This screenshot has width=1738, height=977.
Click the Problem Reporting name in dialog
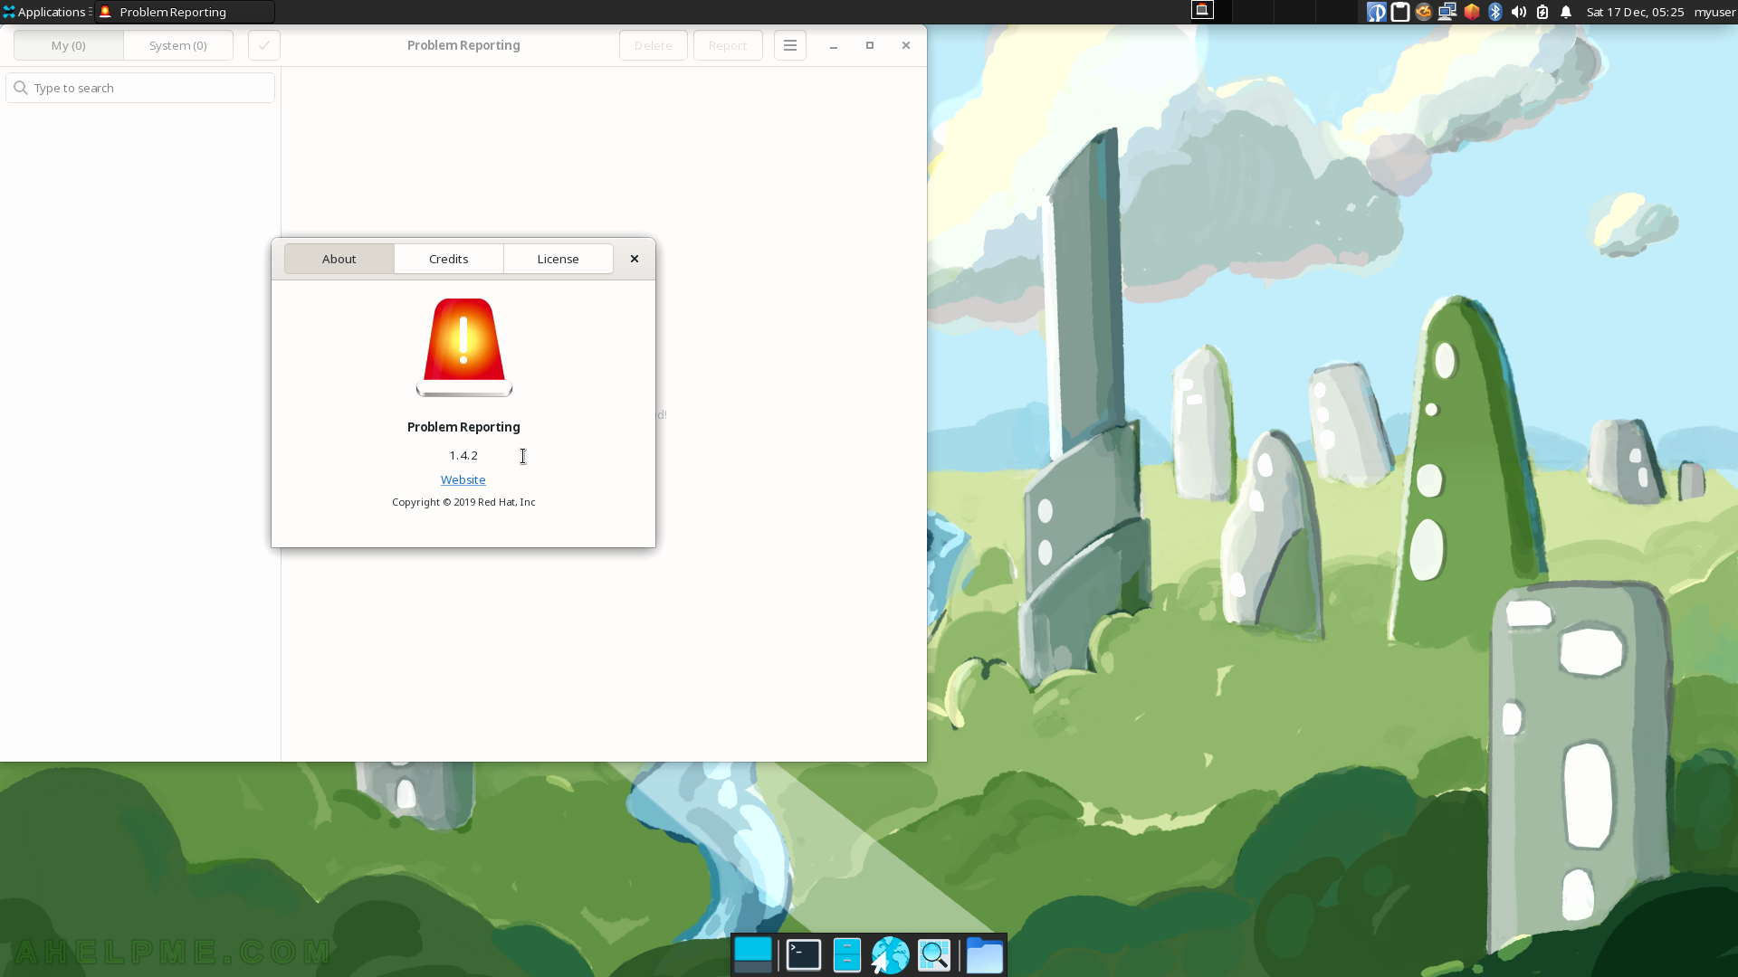(x=463, y=427)
